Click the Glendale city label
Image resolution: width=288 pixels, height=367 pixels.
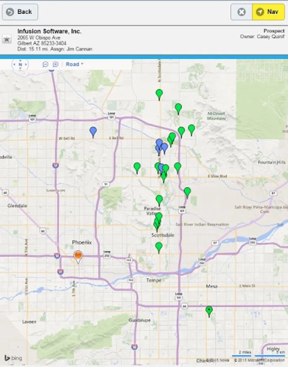[17, 206]
